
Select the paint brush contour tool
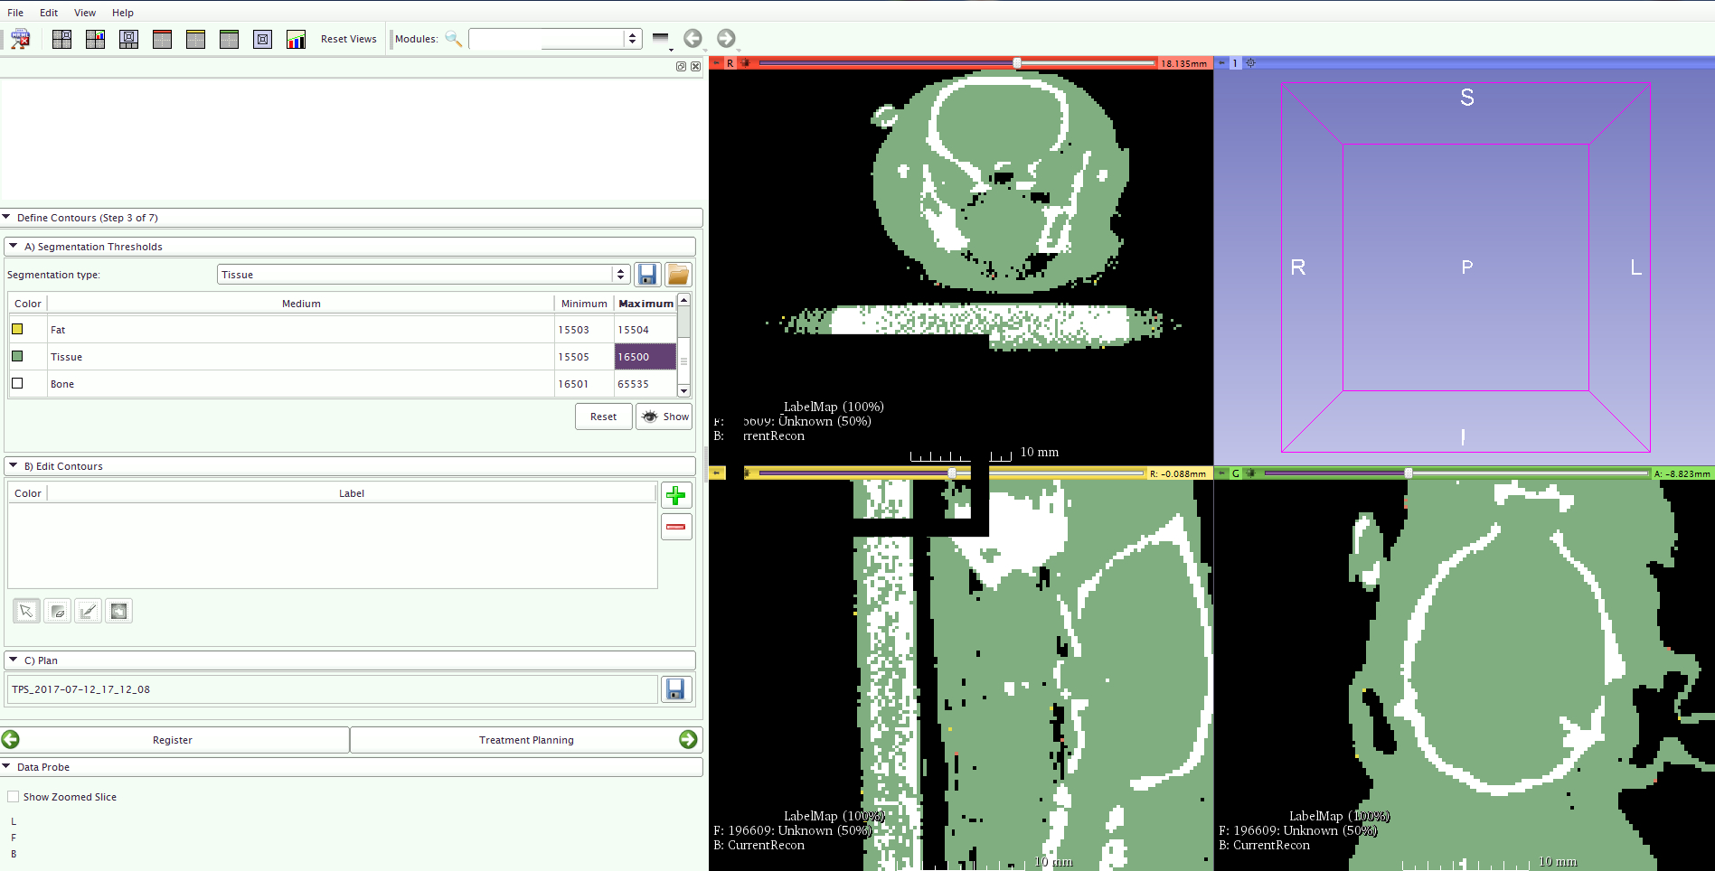(x=88, y=612)
